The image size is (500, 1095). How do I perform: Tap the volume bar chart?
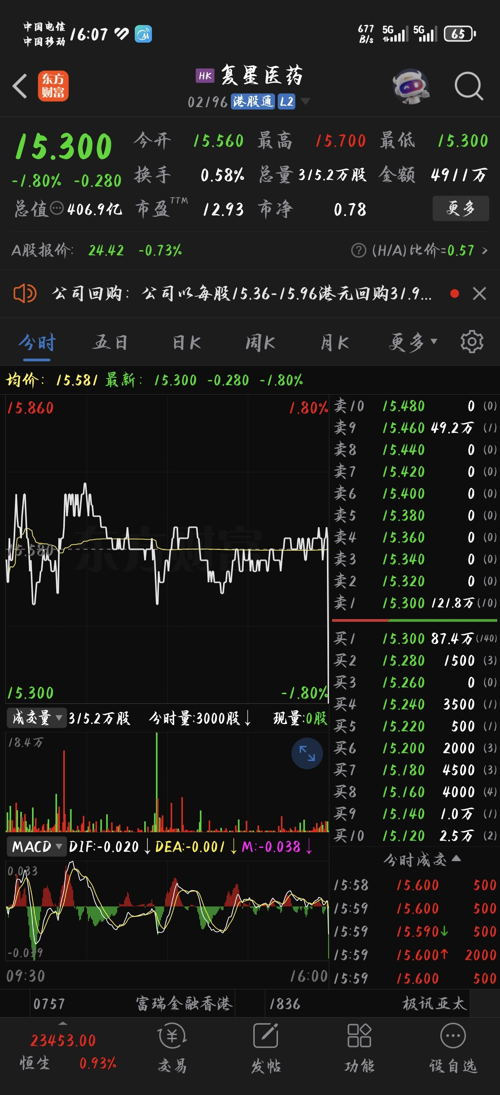pyautogui.click(x=167, y=782)
